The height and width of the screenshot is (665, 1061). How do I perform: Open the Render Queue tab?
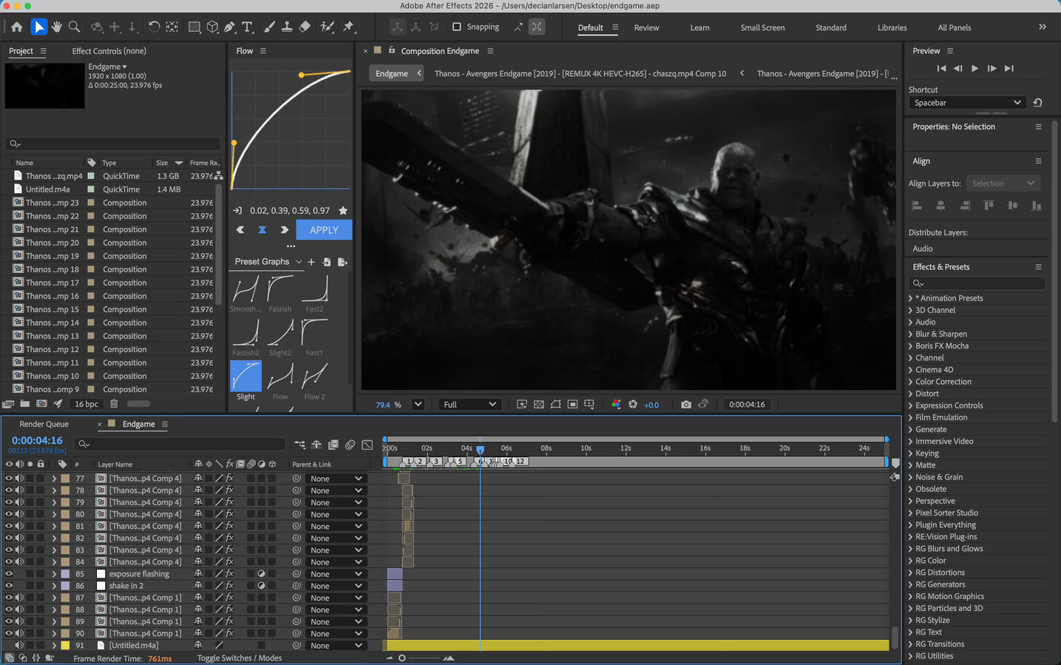[44, 424]
